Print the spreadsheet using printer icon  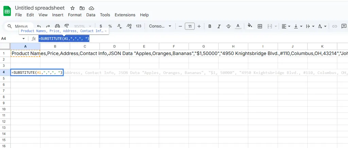[x=57, y=26]
